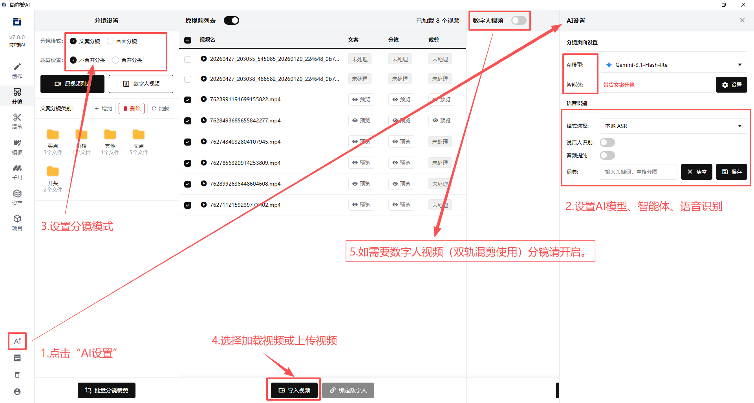This screenshot has width=754, height=403.
Task: Open the 项目 sidebar section
Action: tap(17, 223)
